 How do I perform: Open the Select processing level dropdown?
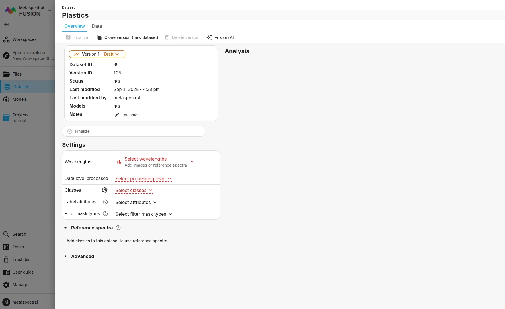143,179
